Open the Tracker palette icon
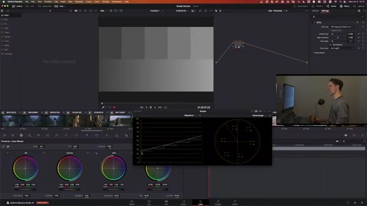Viewport: 367px width, 206px height. (x=107, y=136)
